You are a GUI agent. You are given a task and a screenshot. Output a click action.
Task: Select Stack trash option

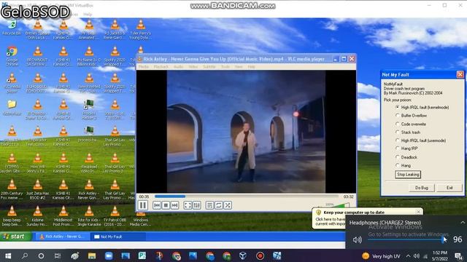coord(408,132)
